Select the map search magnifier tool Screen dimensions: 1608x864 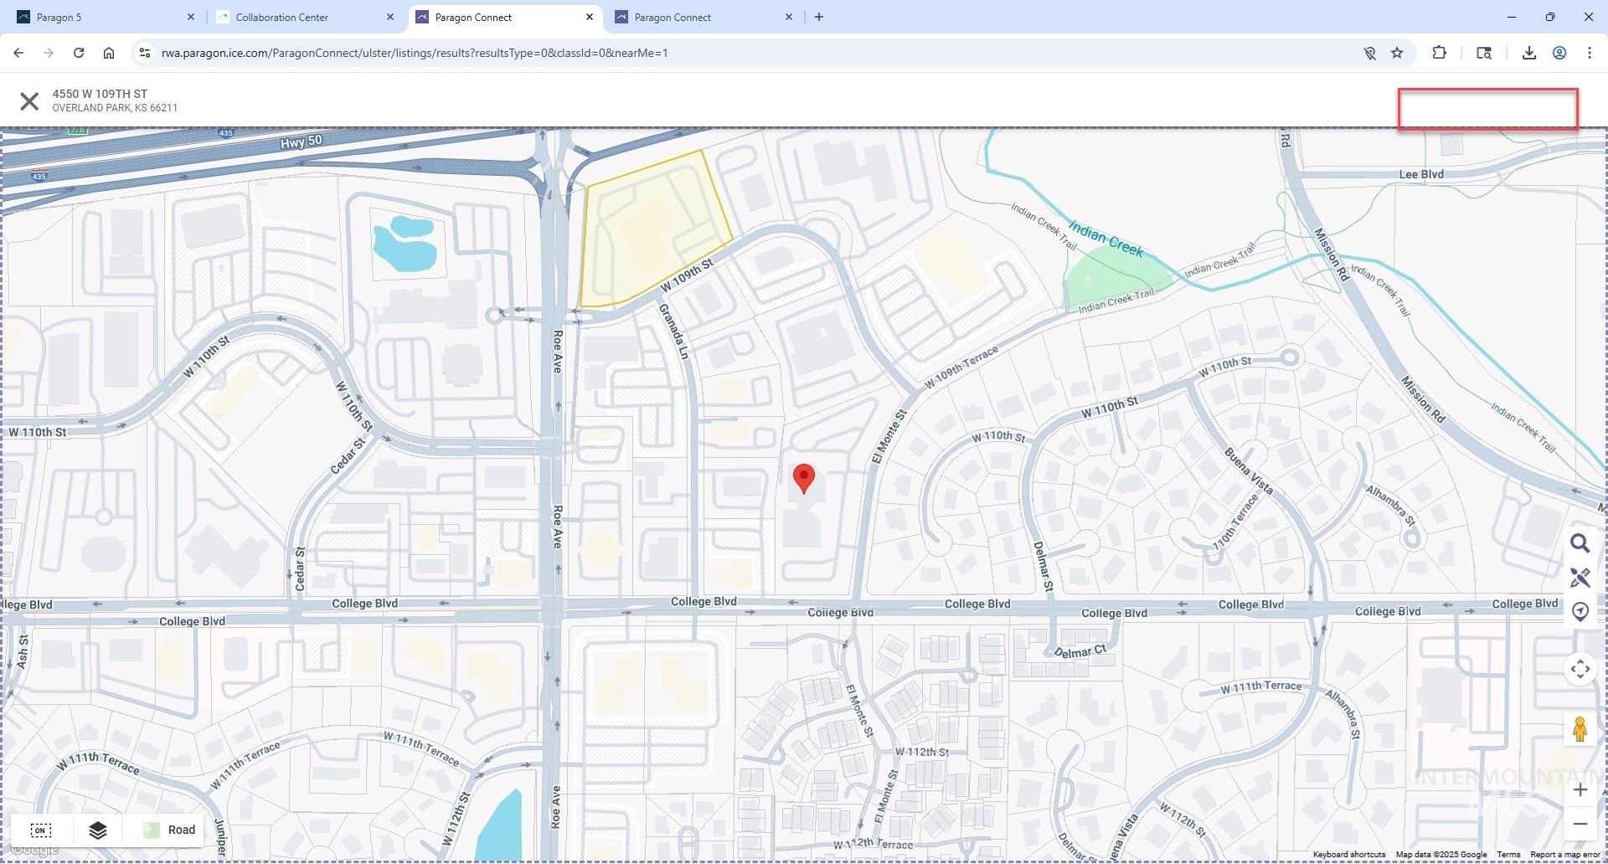click(1580, 543)
